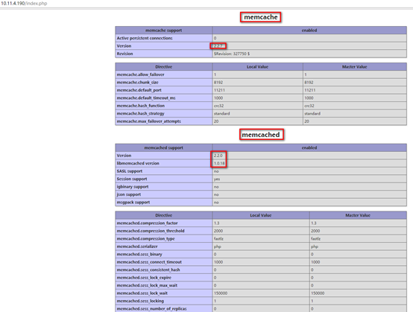
Task: Click 'memcached.sess_lock_wait' directive name
Action: [142, 293]
